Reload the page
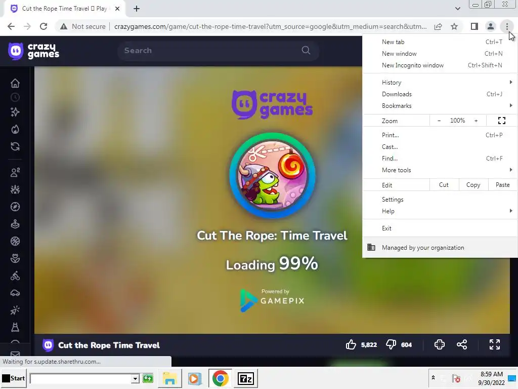Image resolution: width=518 pixels, height=389 pixels. pos(44,26)
